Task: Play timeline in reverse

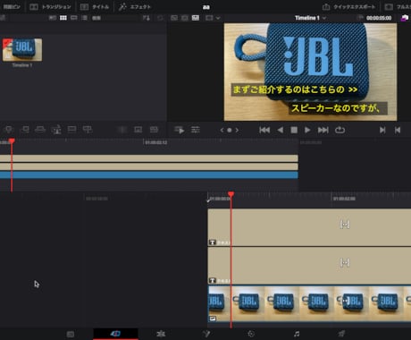Action: tap(280, 130)
